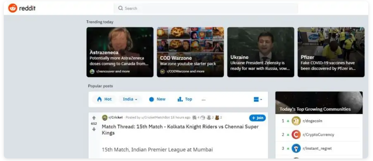Click the r/Cricket community avatar
The height and width of the screenshot is (161, 373).
(x=105, y=118)
